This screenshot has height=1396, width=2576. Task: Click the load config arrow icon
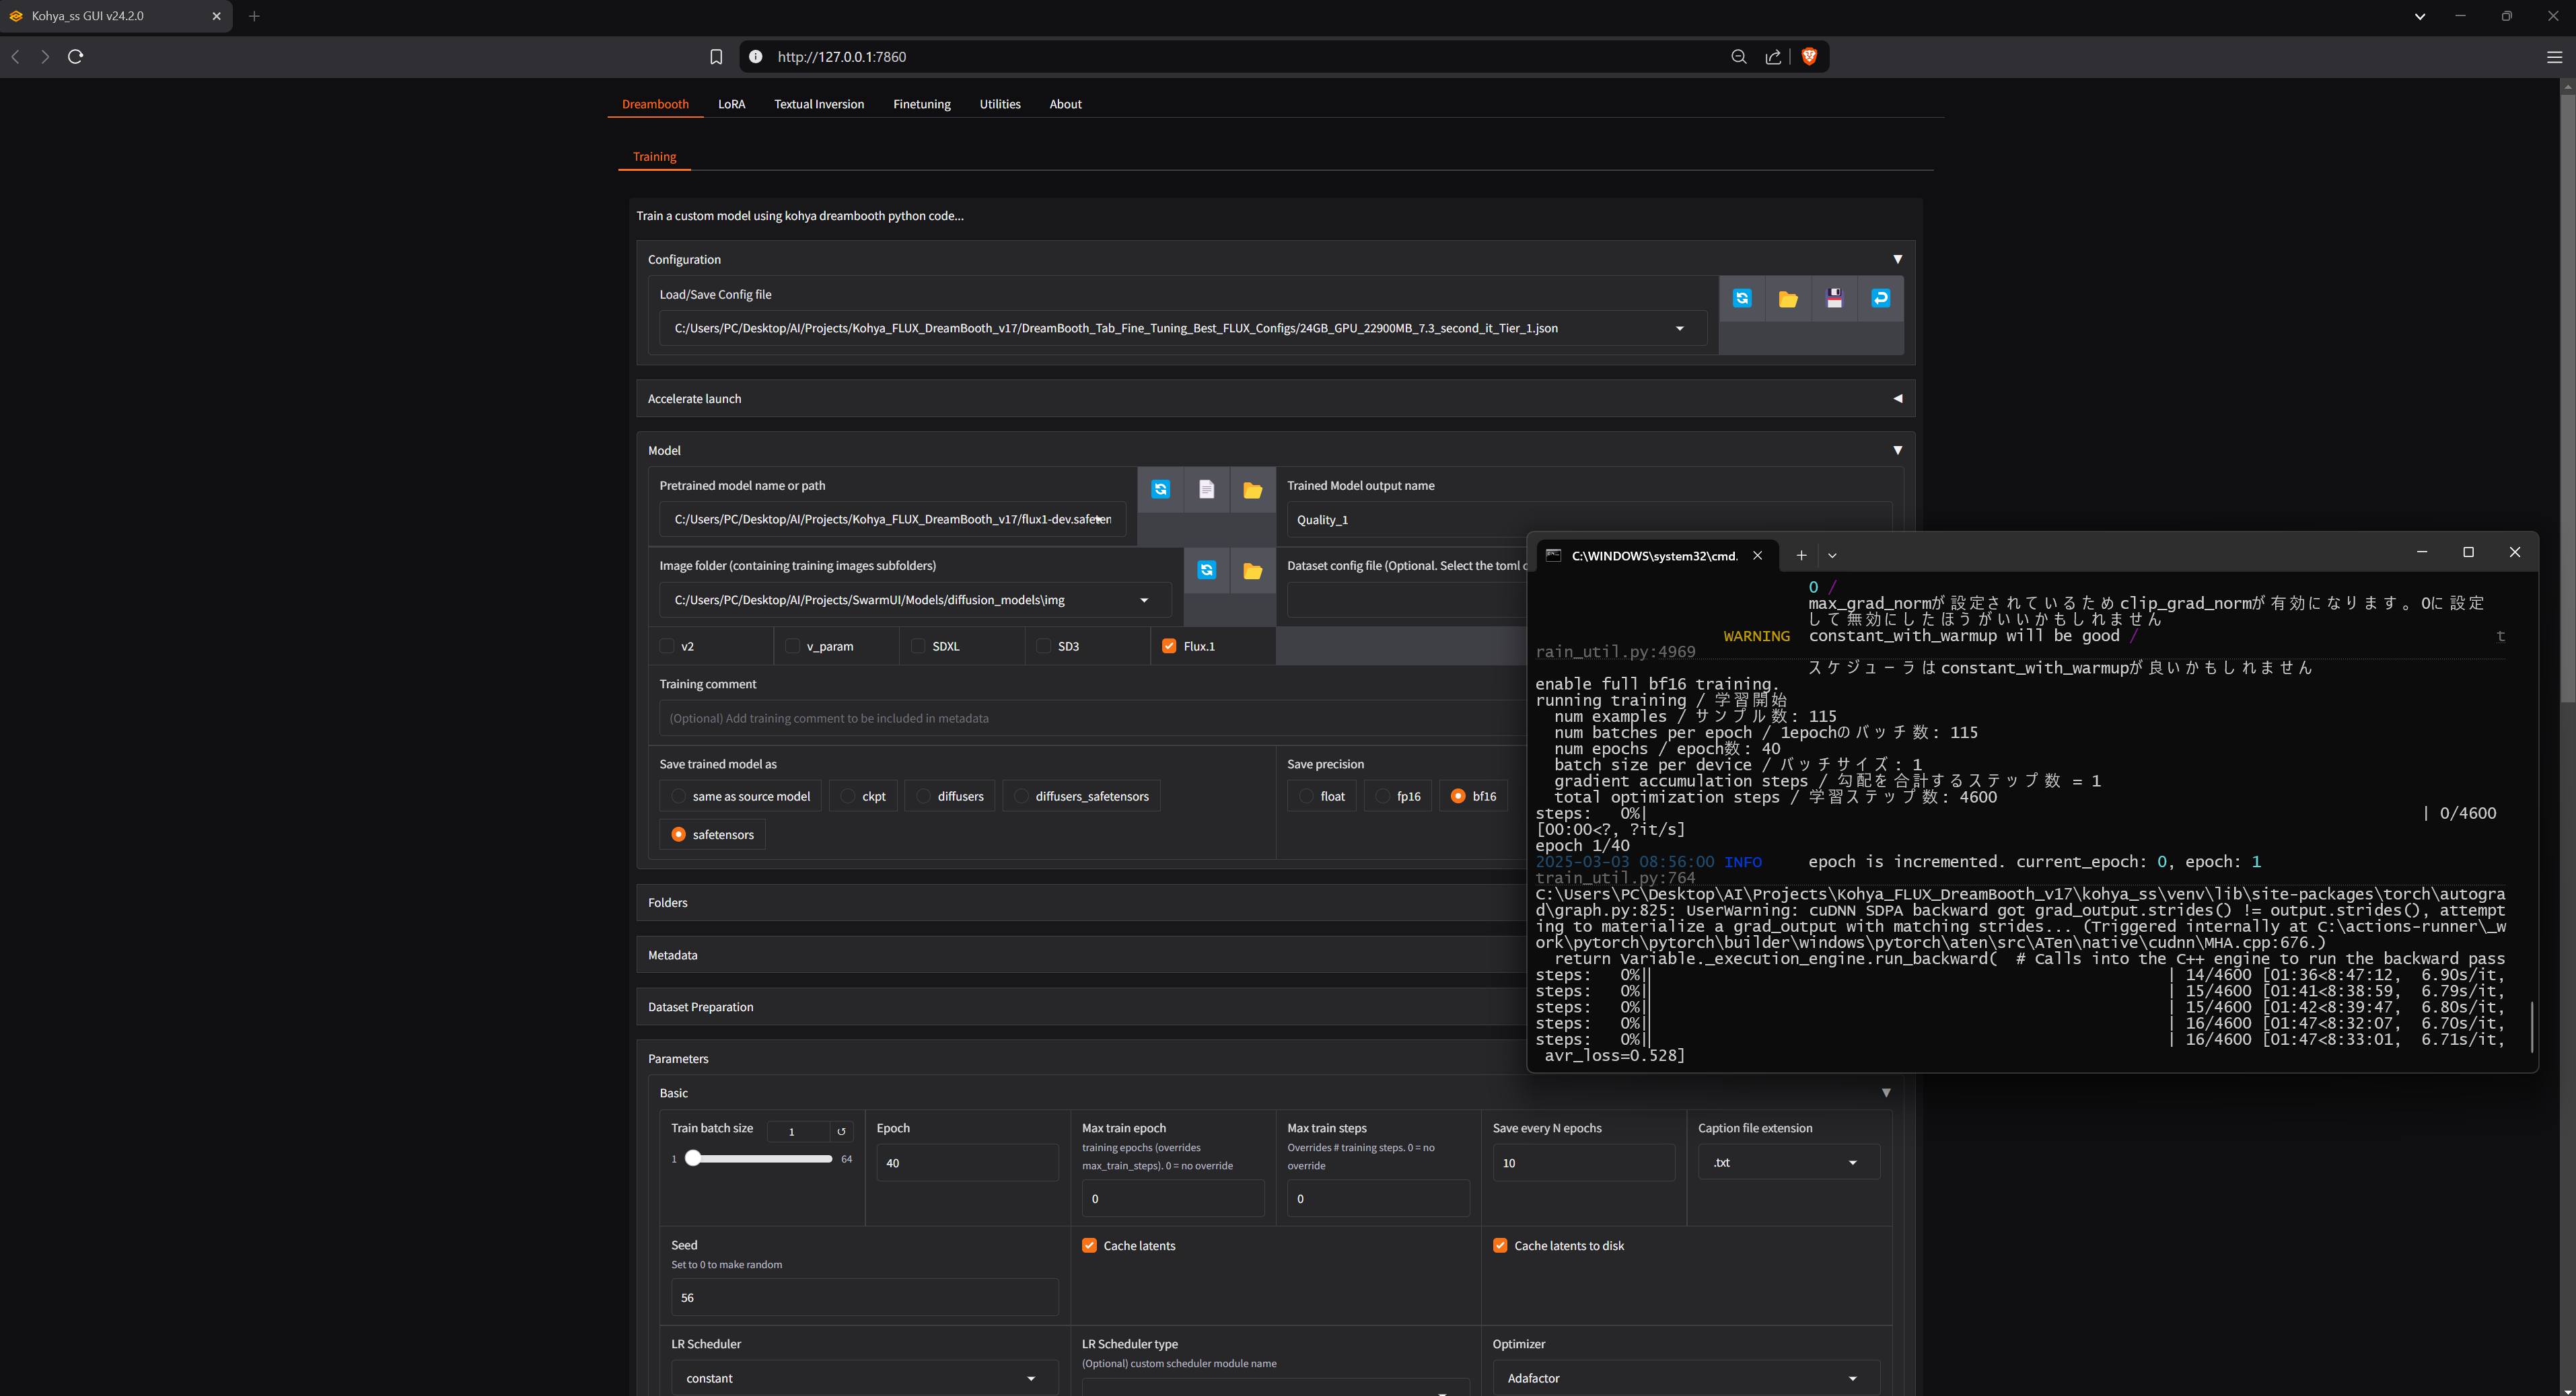point(1880,298)
